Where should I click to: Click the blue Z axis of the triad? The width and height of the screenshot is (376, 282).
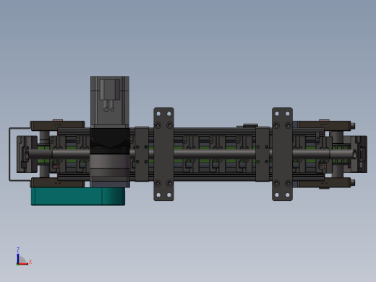pos(18,258)
